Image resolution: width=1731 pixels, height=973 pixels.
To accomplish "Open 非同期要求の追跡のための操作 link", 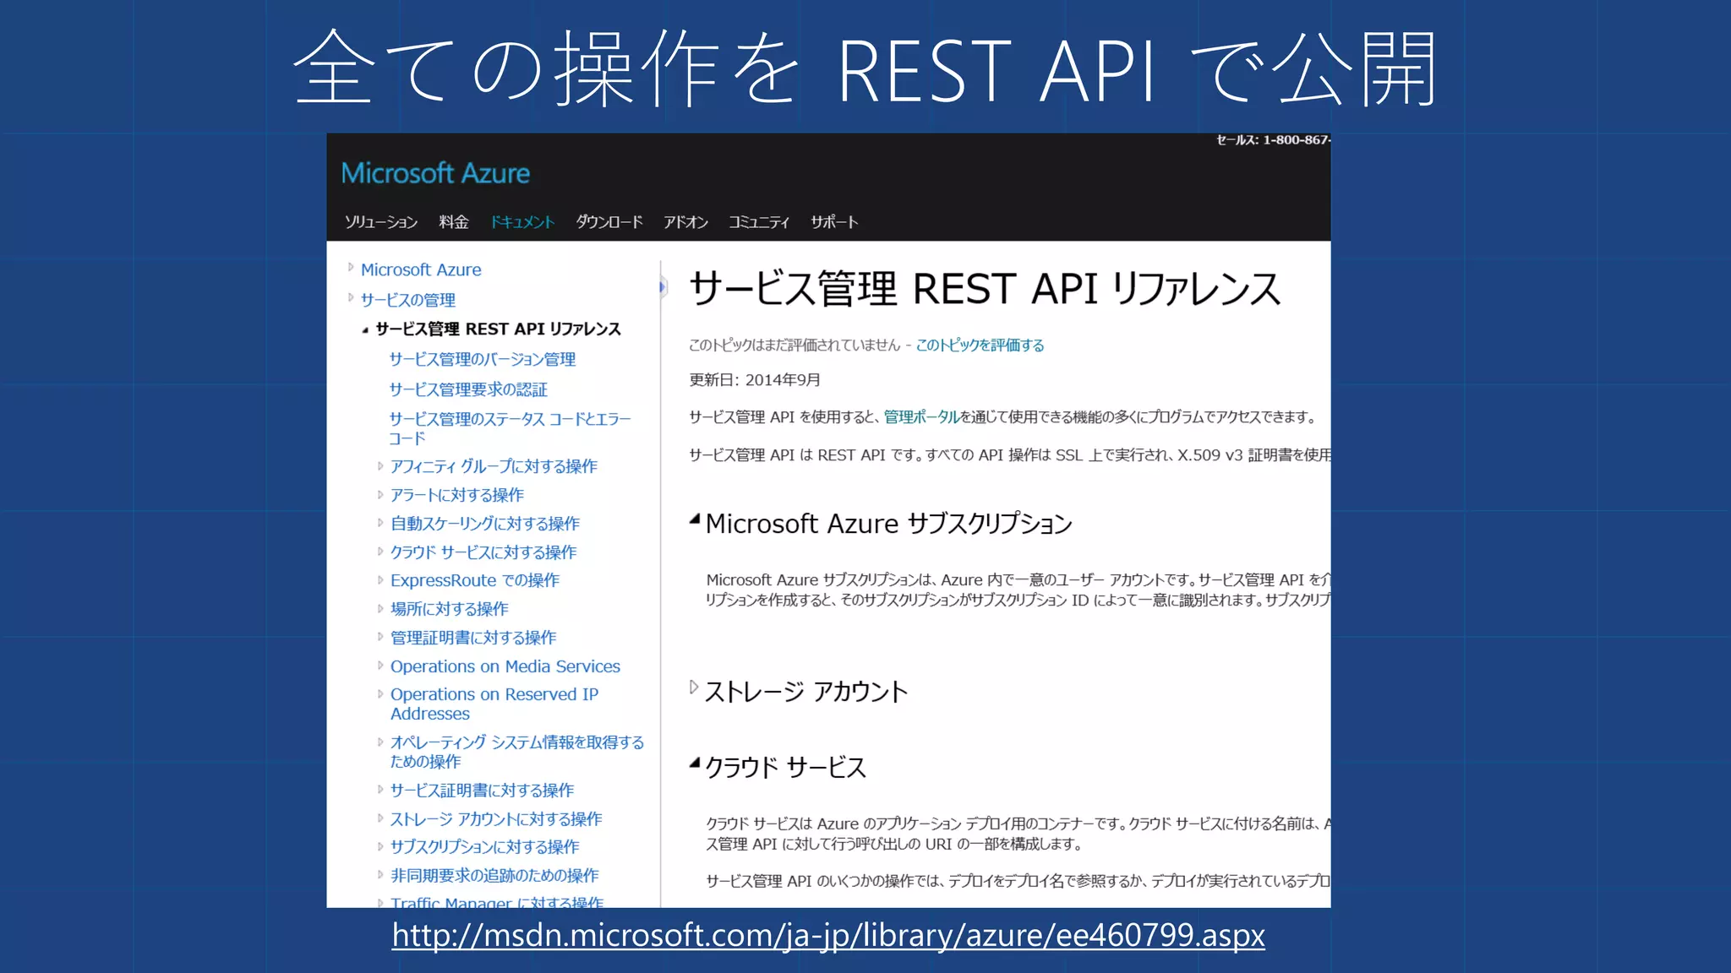I will [x=494, y=876].
